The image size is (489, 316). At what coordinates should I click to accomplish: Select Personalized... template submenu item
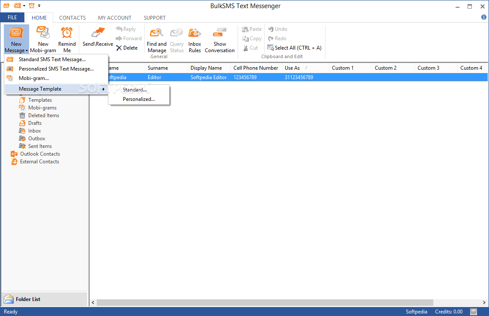[139, 99]
